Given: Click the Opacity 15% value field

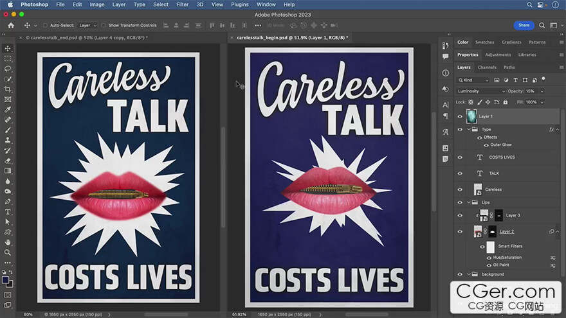Looking at the screenshot, I should [x=531, y=91].
